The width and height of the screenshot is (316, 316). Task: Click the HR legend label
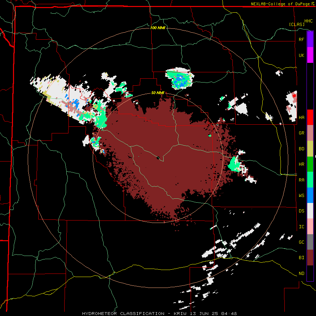(301, 164)
